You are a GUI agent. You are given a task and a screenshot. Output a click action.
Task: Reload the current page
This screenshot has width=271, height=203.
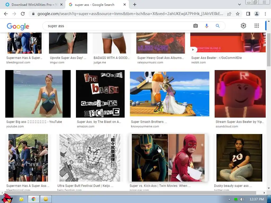23,14
